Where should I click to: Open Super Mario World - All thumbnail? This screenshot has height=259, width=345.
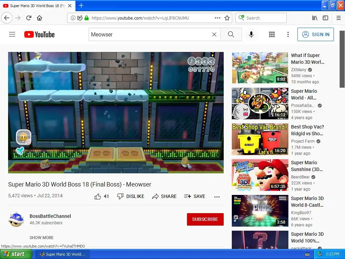260,104
